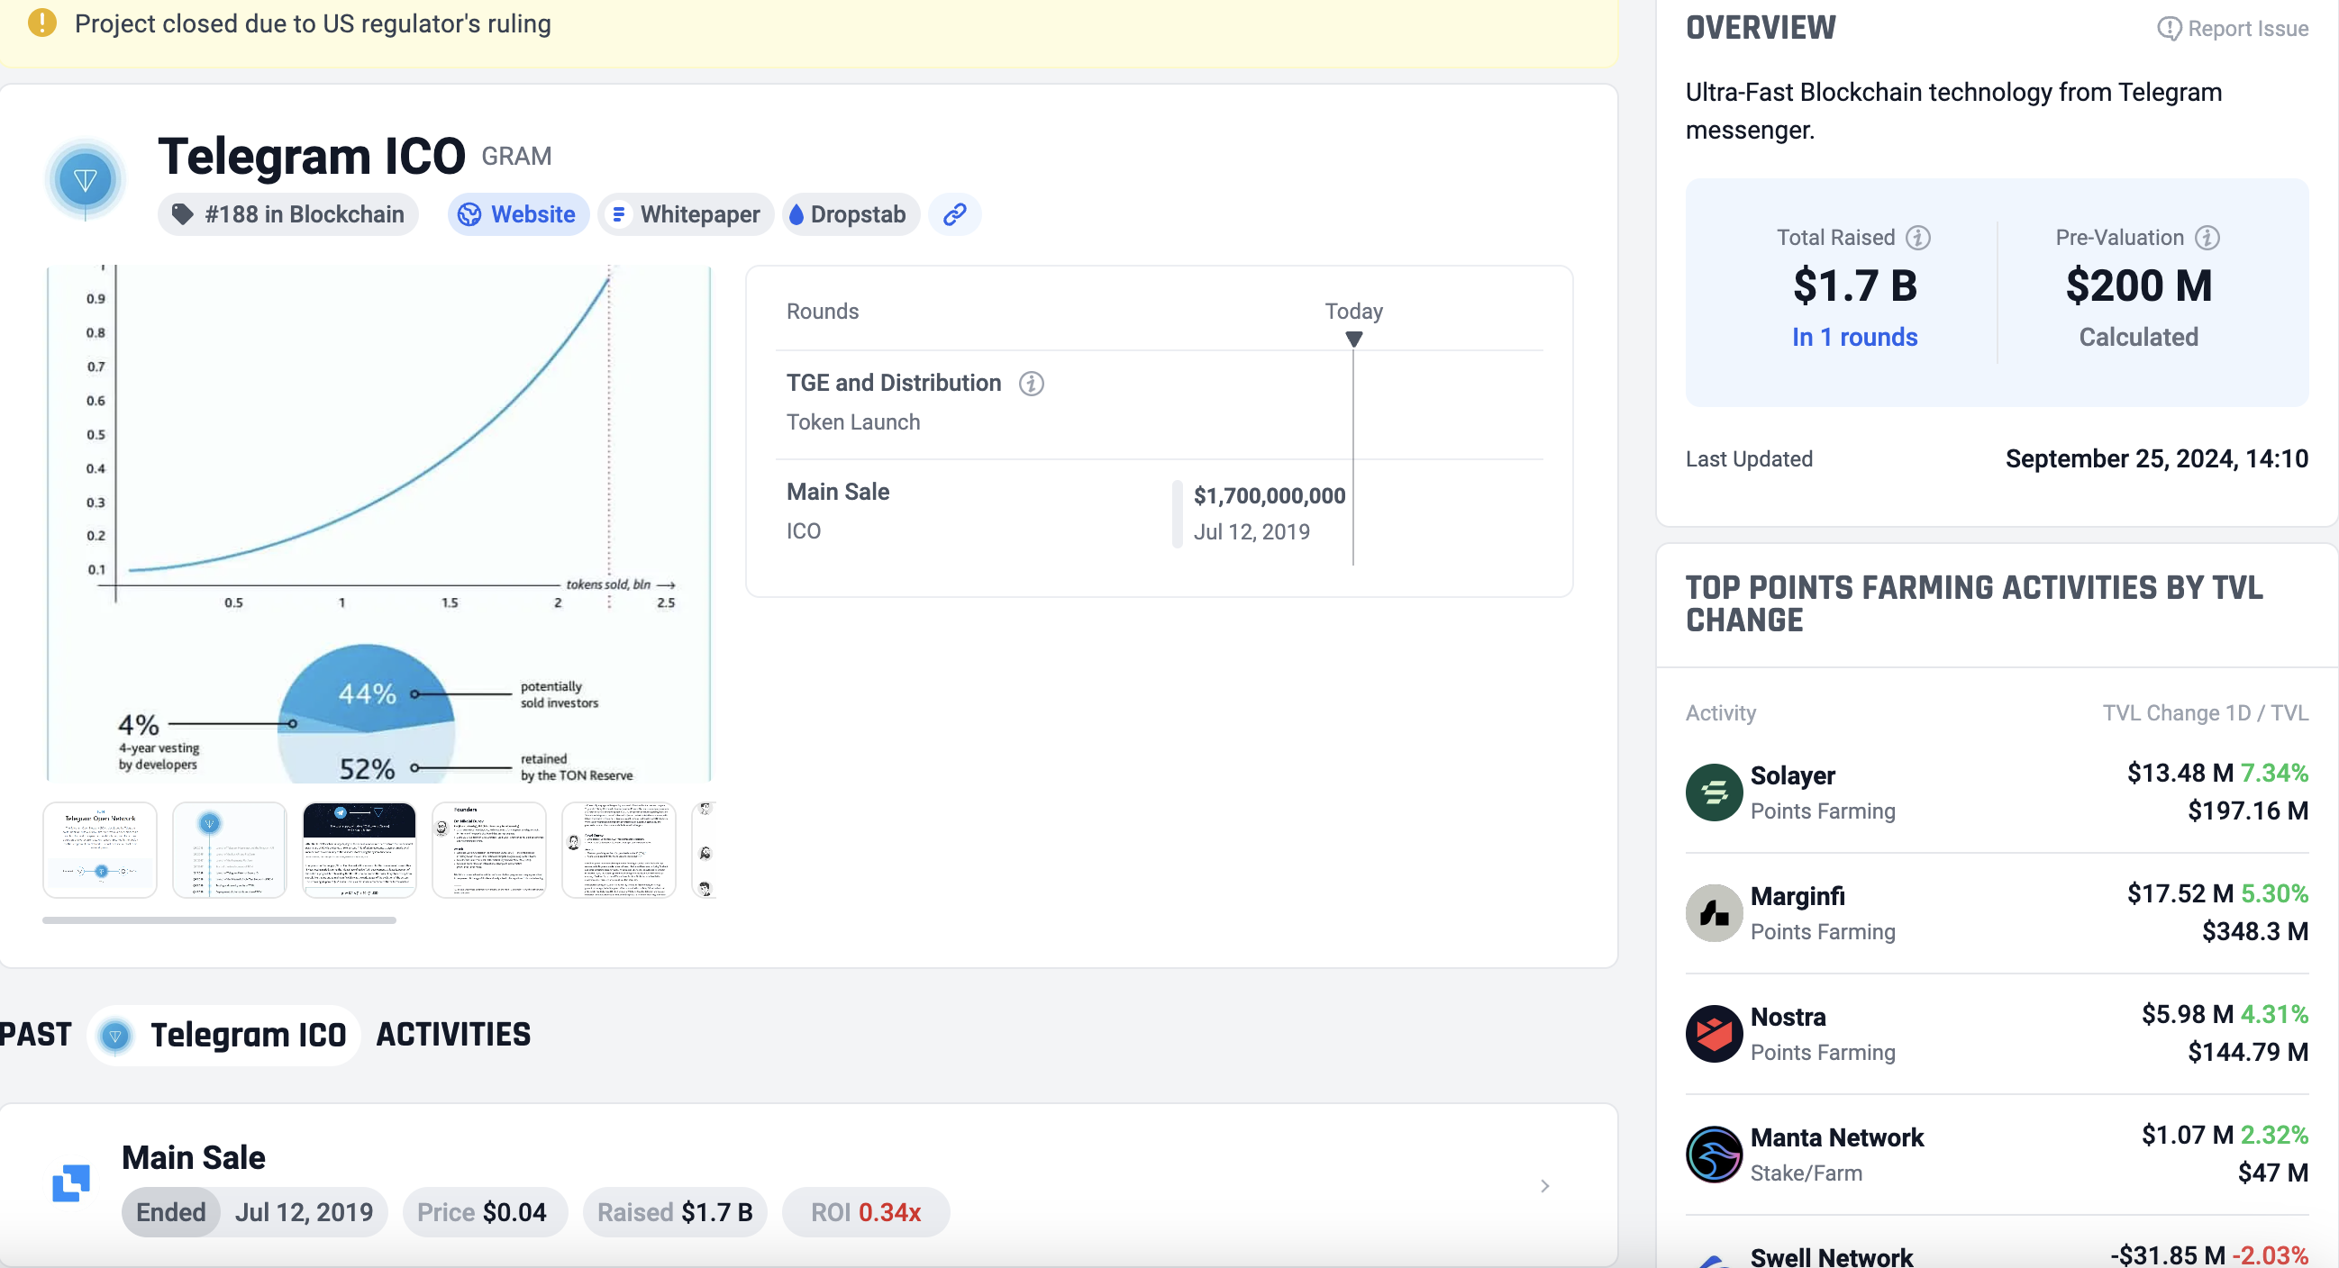This screenshot has width=2339, height=1268.
Task: Click the Activity column header
Action: 1721,713
